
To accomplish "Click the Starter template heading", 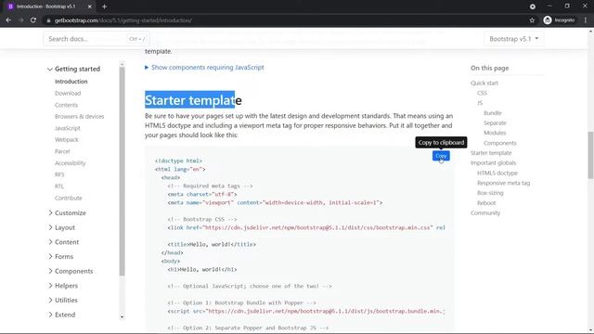I will (193, 100).
